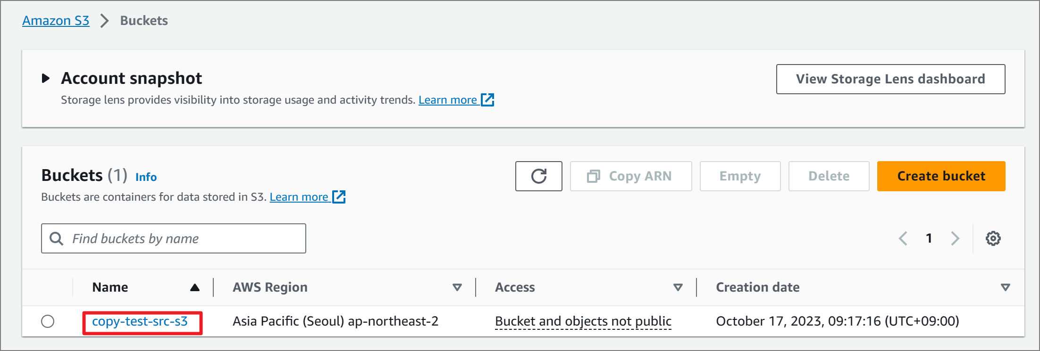Screen dimensions: 1040x351
Task: Sort by Access column arrow
Action: [678, 287]
